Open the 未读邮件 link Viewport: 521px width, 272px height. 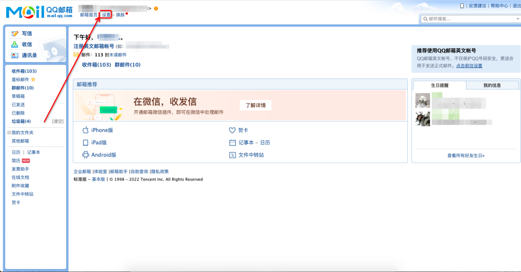coord(118,54)
